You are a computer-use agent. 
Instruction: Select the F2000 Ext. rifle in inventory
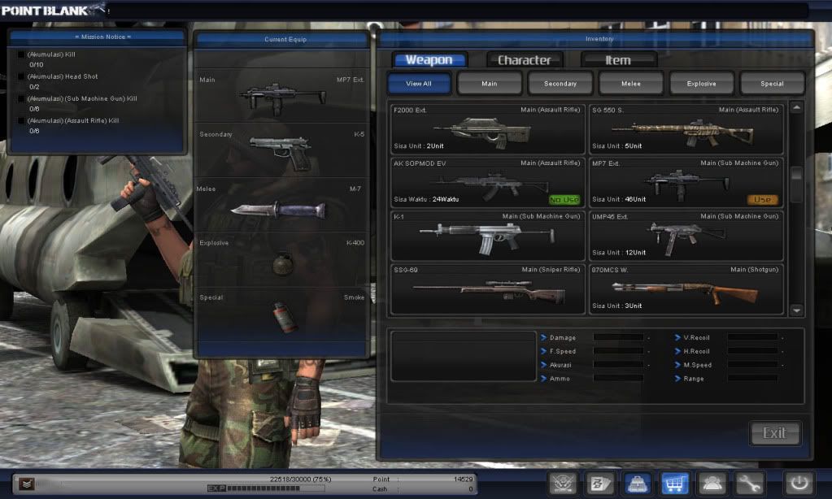488,129
